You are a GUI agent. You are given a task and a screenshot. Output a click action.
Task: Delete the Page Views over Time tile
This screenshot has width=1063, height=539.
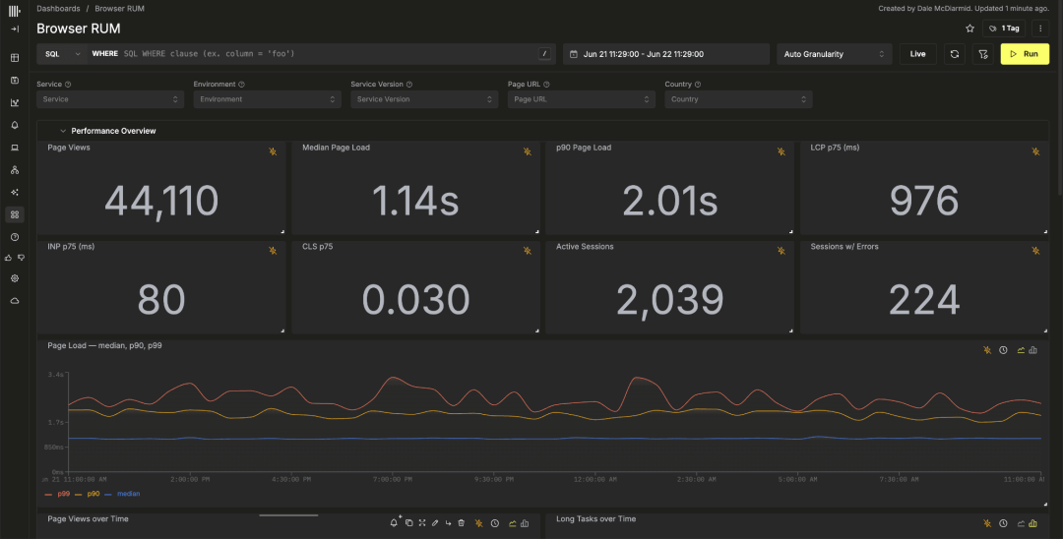(461, 522)
